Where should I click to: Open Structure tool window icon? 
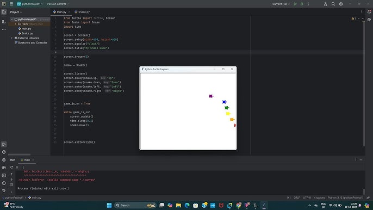(4, 22)
